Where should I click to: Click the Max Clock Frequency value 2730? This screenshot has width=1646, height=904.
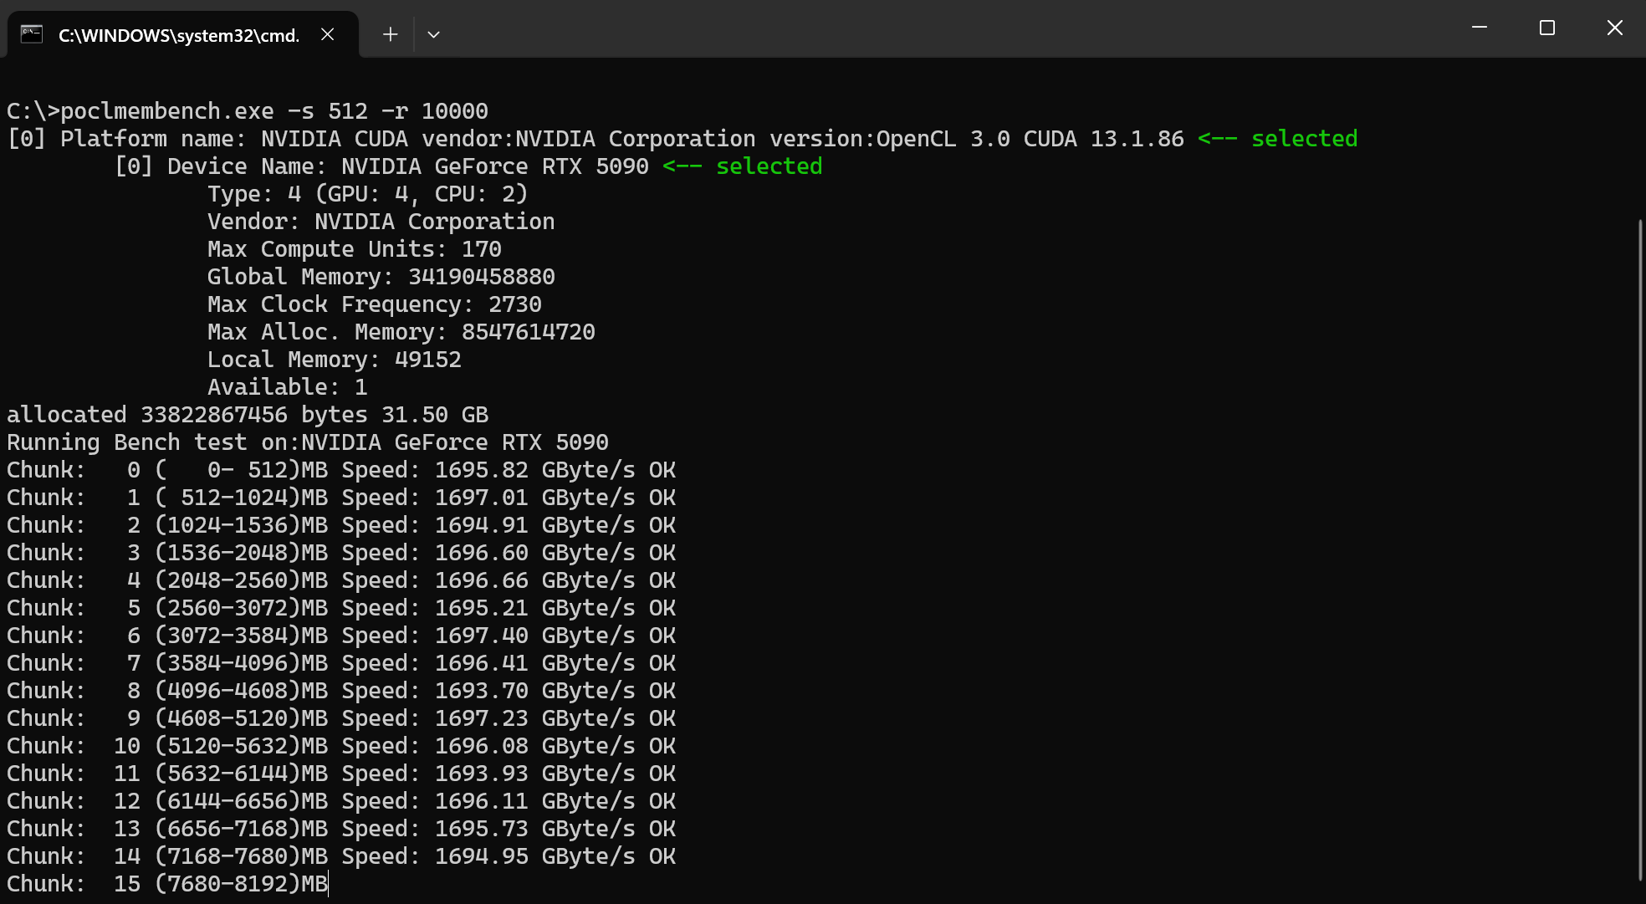(514, 304)
